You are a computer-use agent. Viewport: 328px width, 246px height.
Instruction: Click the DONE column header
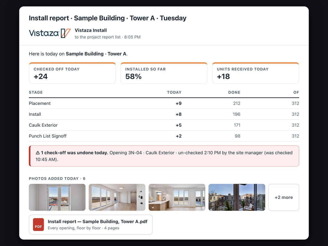pos(234,92)
